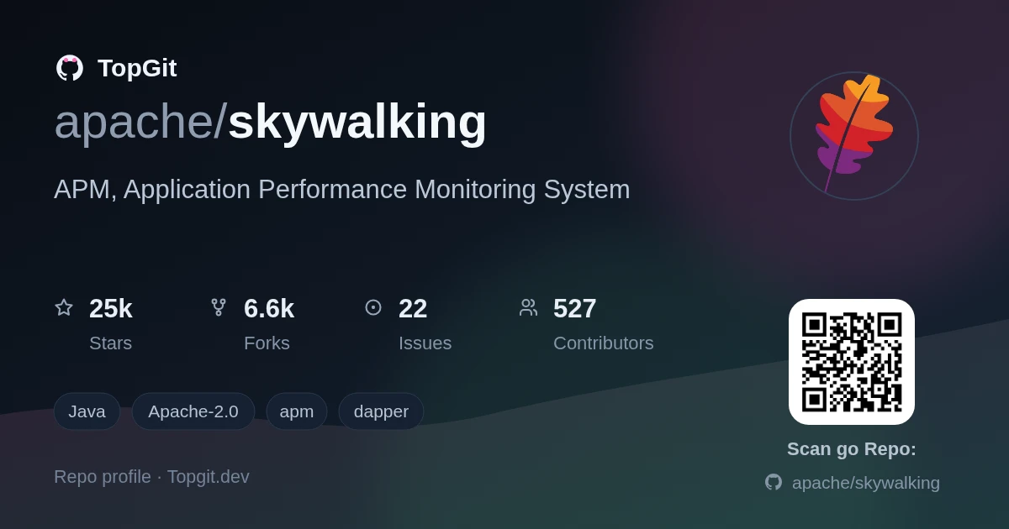This screenshot has width=1009, height=529.
Task: Click the Stars label
Action: (x=110, y=343)
